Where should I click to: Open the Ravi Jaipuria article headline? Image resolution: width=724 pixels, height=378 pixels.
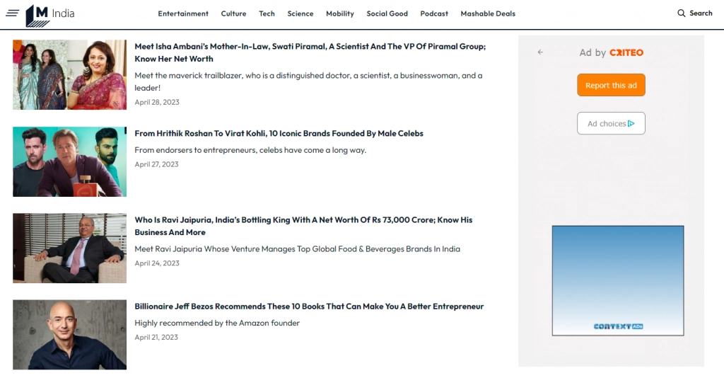pyautogui.click(x=303, y=226)
